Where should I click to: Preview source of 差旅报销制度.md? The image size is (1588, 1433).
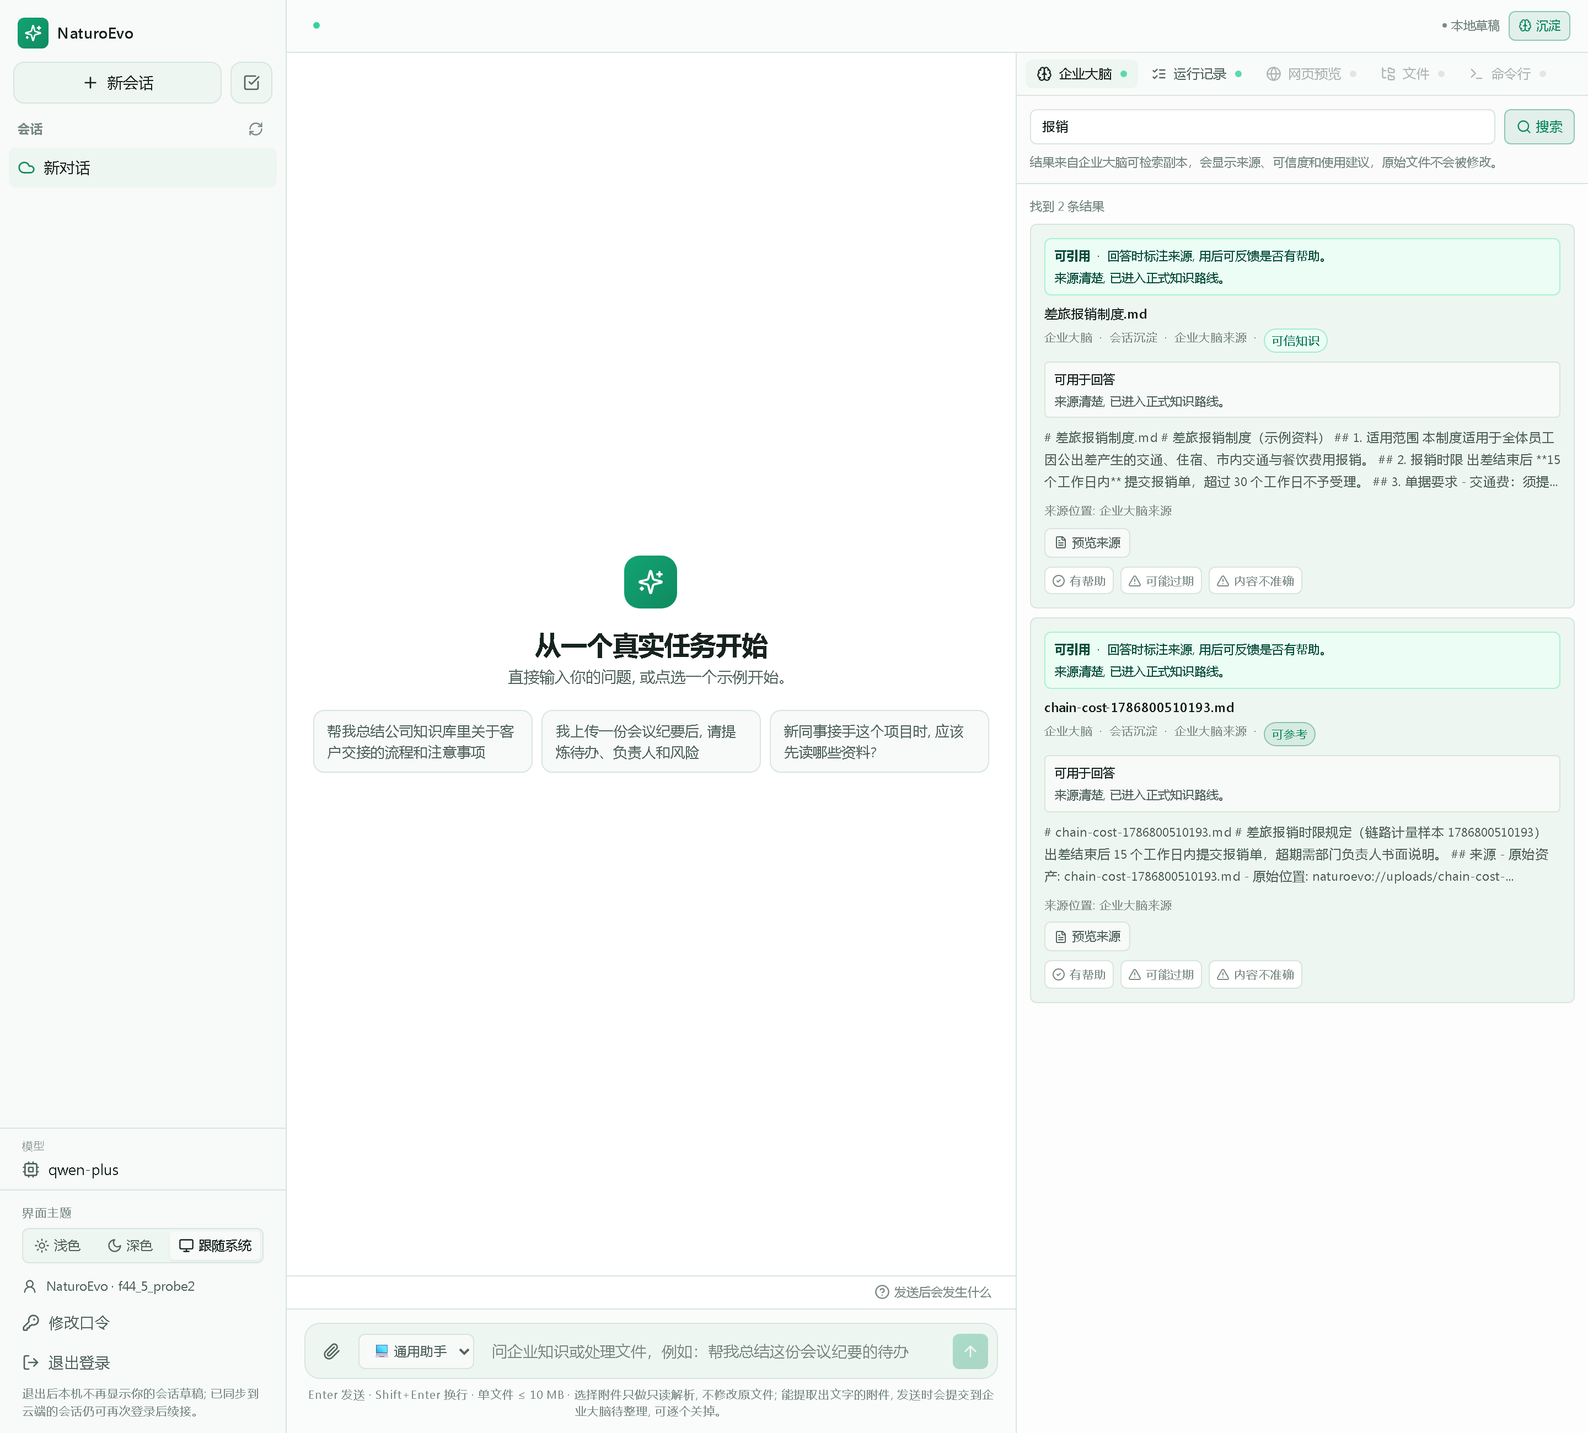pos(1087,542)
